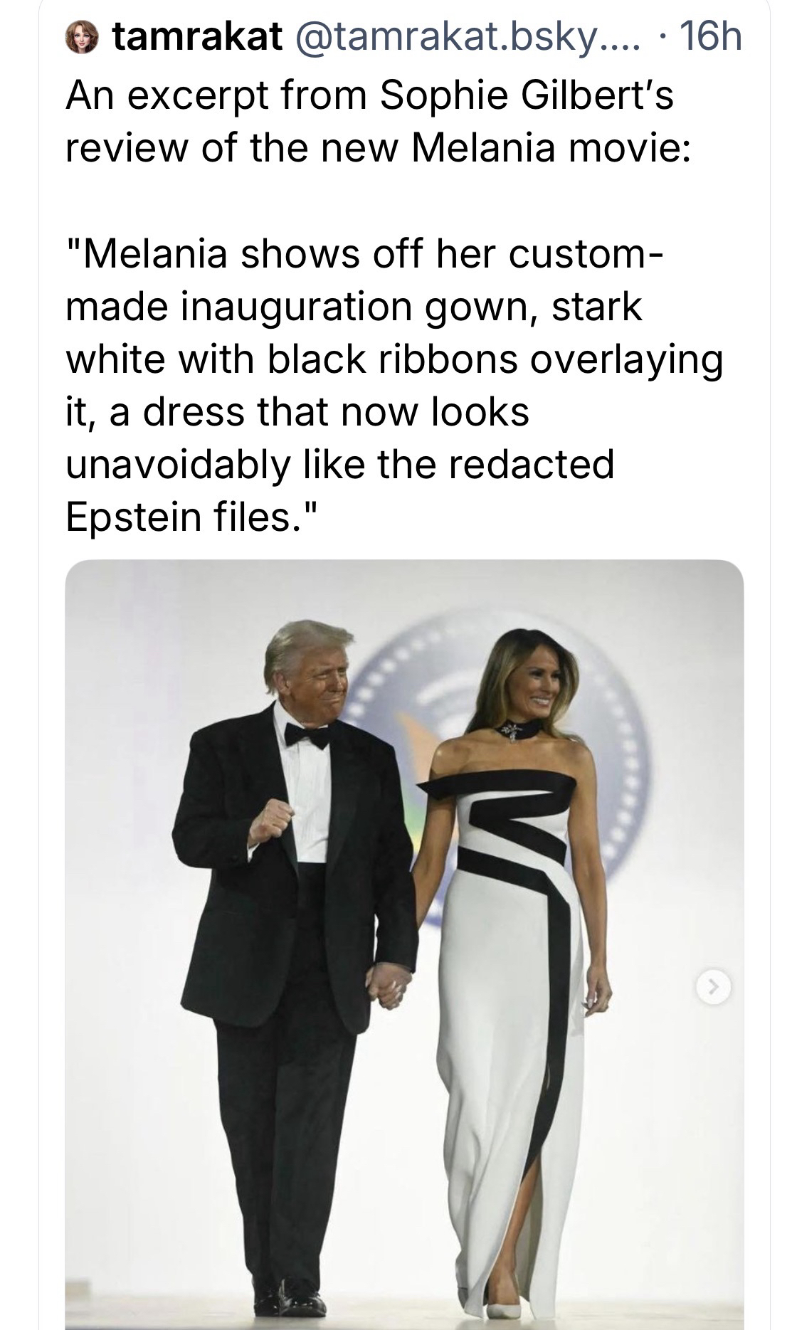
Task: Click the tamrakat display name
Action: (197, 37)
